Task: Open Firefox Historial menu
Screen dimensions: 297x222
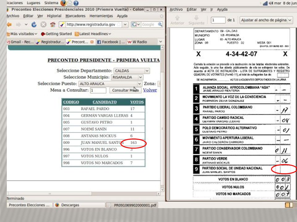Action: pyautogui.click(x=54, y=16)
